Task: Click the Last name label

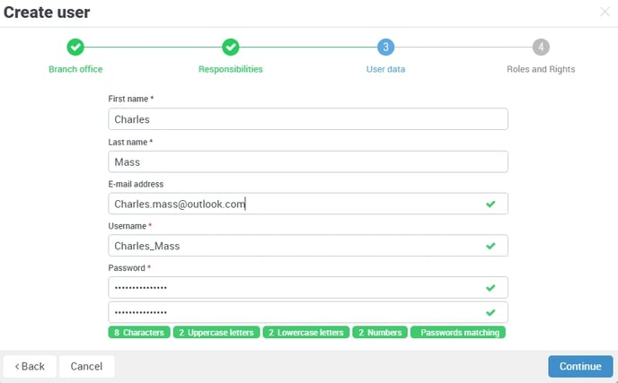Action: pos(130,142)
